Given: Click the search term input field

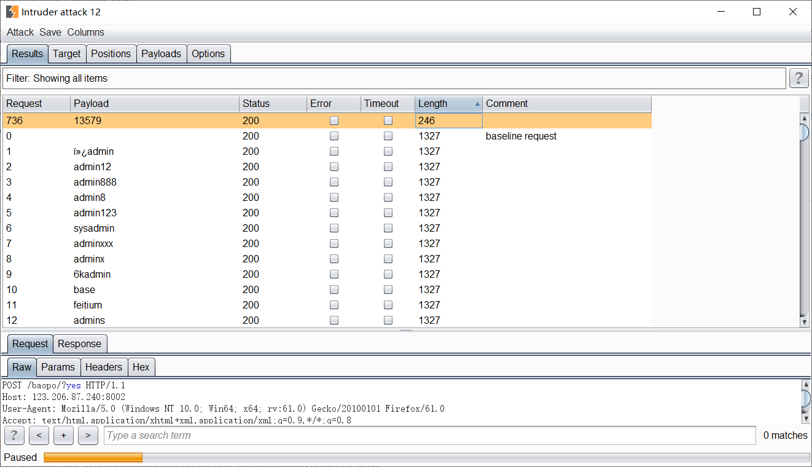Looking at the screenshot, I should click(430, 435).
